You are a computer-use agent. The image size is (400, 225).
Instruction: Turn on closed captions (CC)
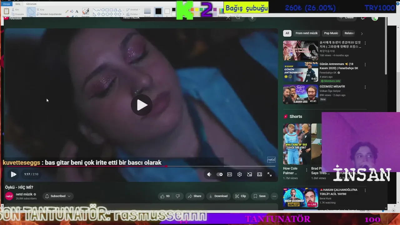230,174
